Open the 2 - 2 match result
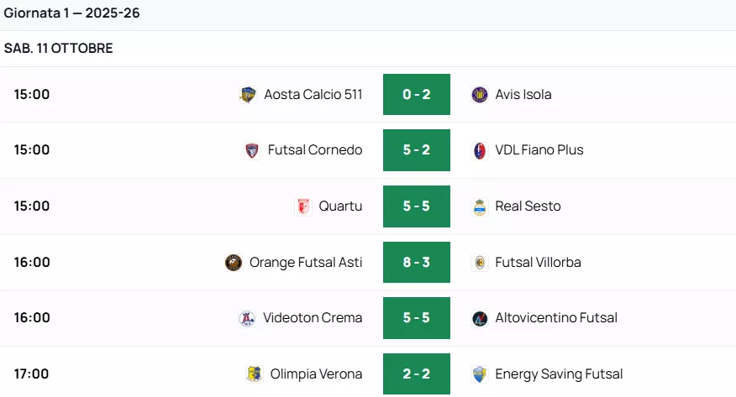The width and height of the screenshot is (736, 397). click(x=417, y=374)
